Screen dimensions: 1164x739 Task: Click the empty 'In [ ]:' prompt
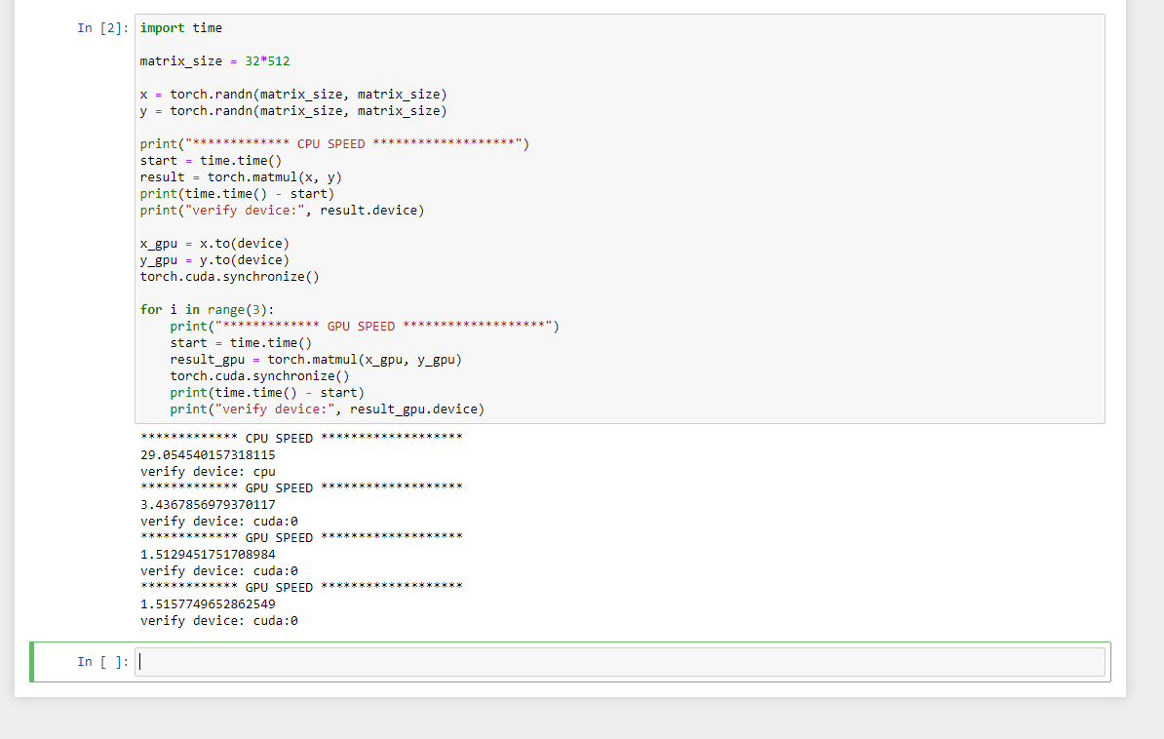pyautogui.click(x=102, y=662)
